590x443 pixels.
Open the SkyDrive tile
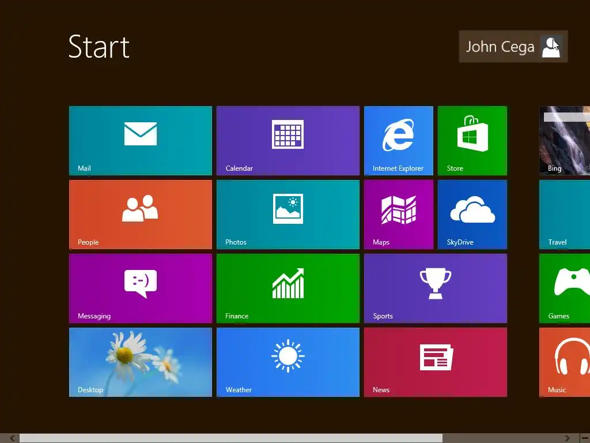pos(472,215)
